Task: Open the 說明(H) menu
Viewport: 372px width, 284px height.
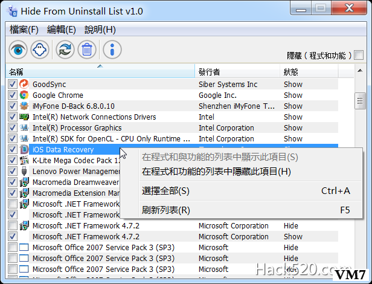Action: [x=100, y=30]
